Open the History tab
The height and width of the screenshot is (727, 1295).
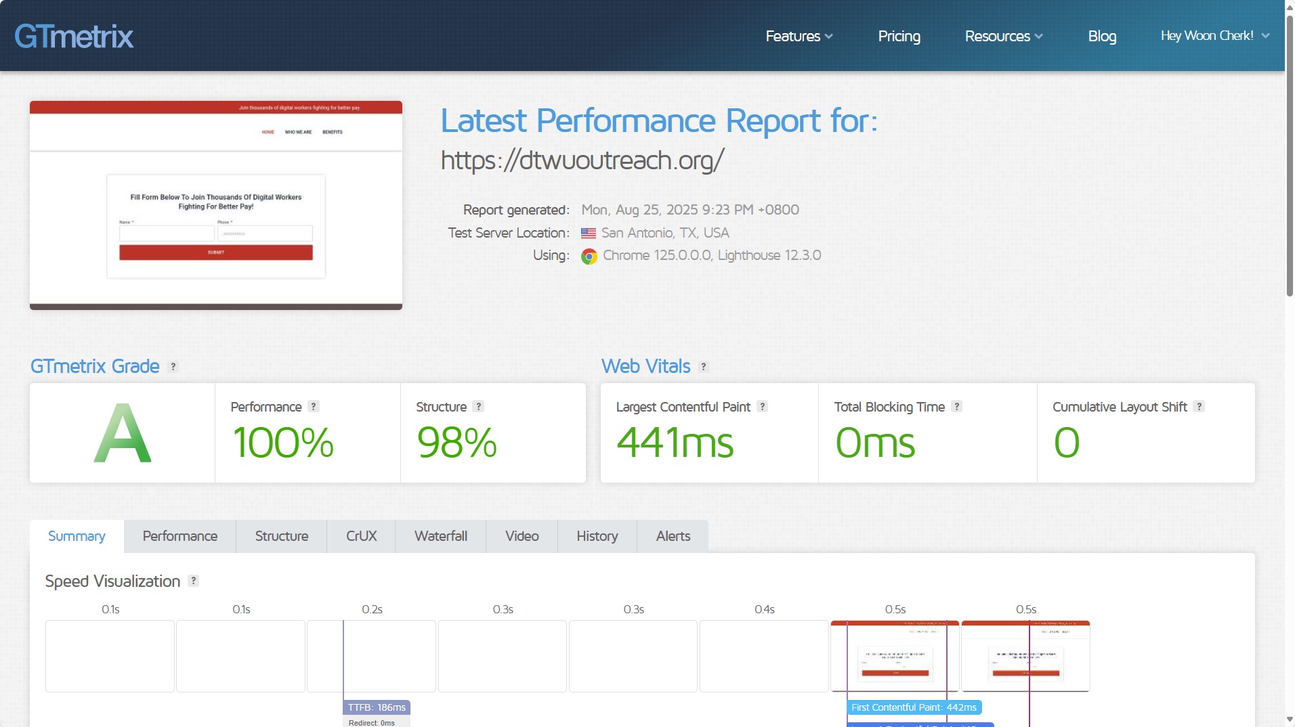[x=597, y=536]
